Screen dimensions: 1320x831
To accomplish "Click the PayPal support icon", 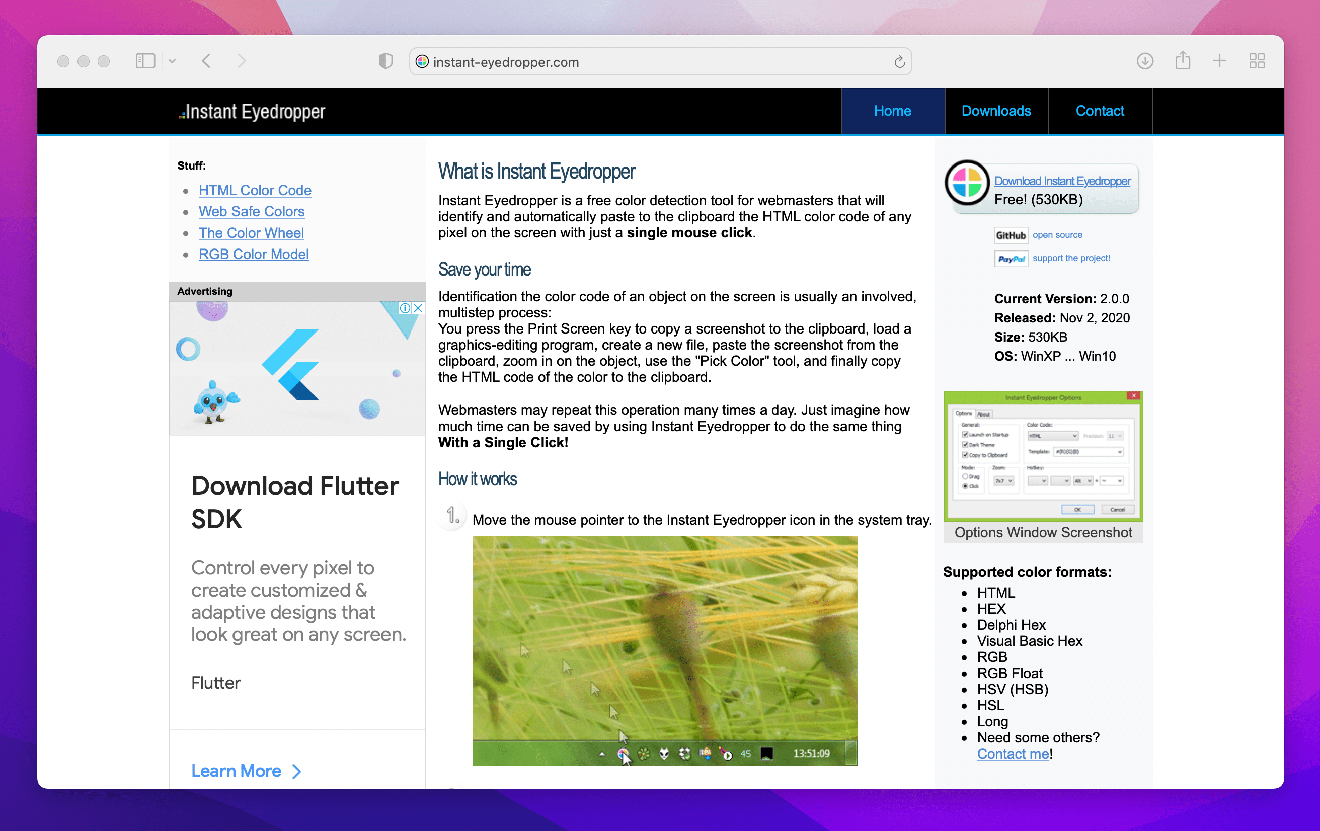I will [1012, 258].
